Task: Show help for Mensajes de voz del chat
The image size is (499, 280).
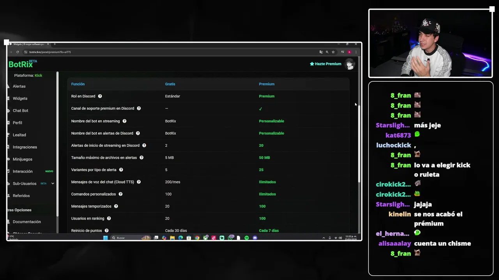Action: click(138, 182)
